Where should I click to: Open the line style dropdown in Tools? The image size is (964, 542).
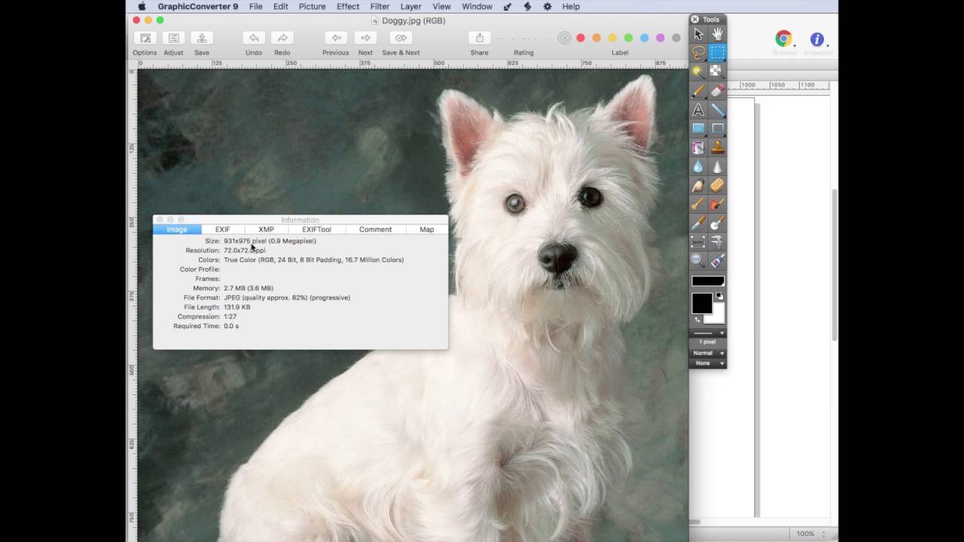click(x=708, y=333)
